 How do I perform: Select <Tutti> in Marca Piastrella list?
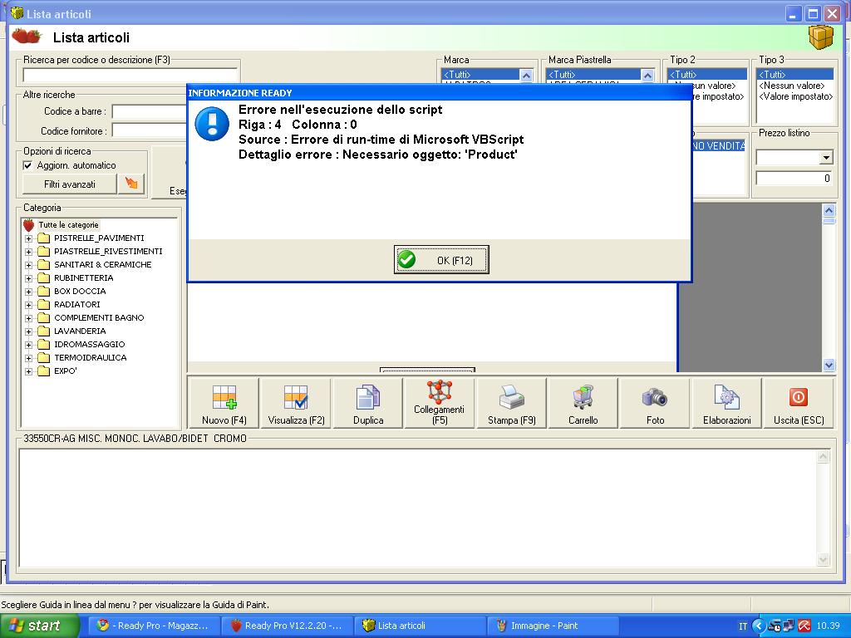point(593,75)
